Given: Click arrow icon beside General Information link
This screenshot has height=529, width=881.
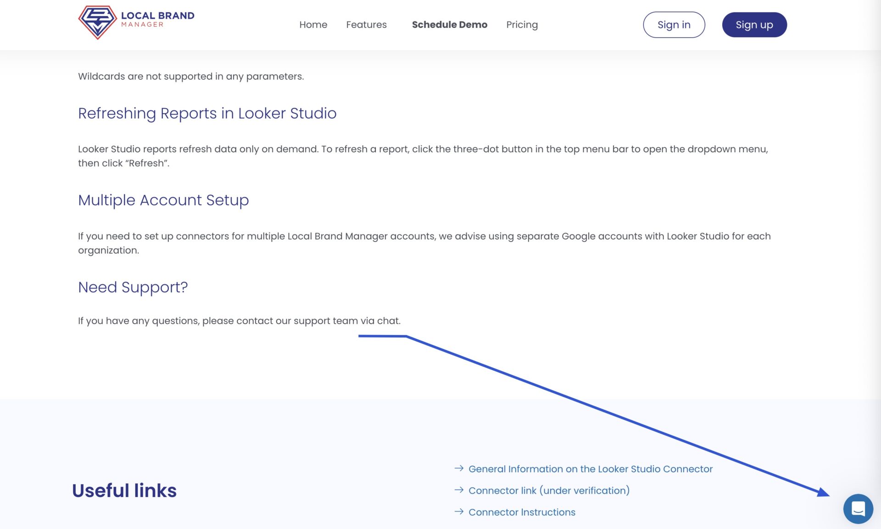Looking at the screenshot, I should coord(458,468).
